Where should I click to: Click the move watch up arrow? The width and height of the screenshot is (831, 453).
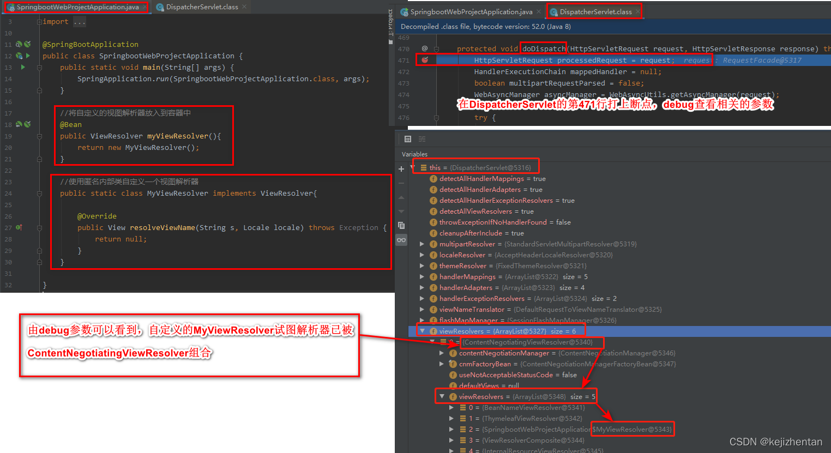point(401,197)
